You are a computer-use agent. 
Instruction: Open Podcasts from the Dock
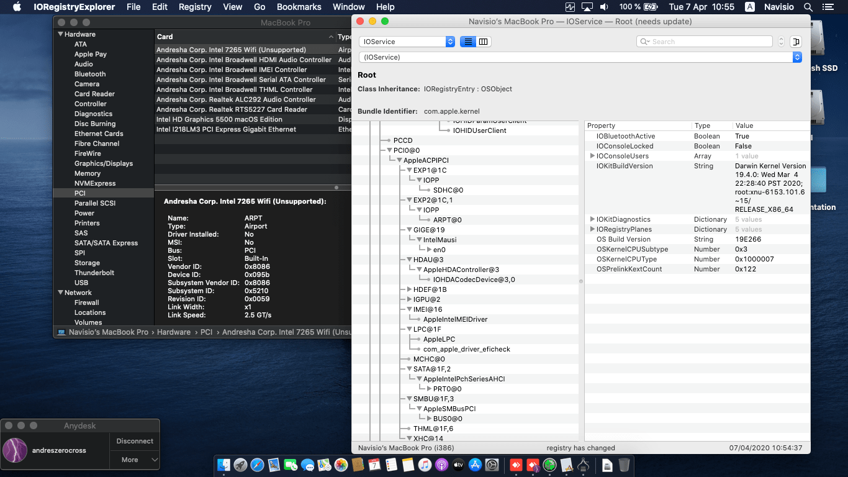441,465
